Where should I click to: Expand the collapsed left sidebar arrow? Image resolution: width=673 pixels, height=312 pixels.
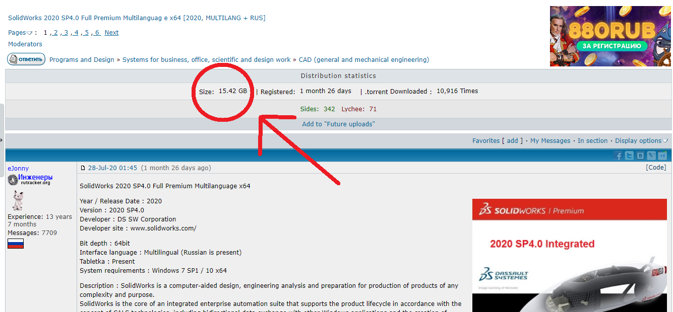tap(2, 139)
